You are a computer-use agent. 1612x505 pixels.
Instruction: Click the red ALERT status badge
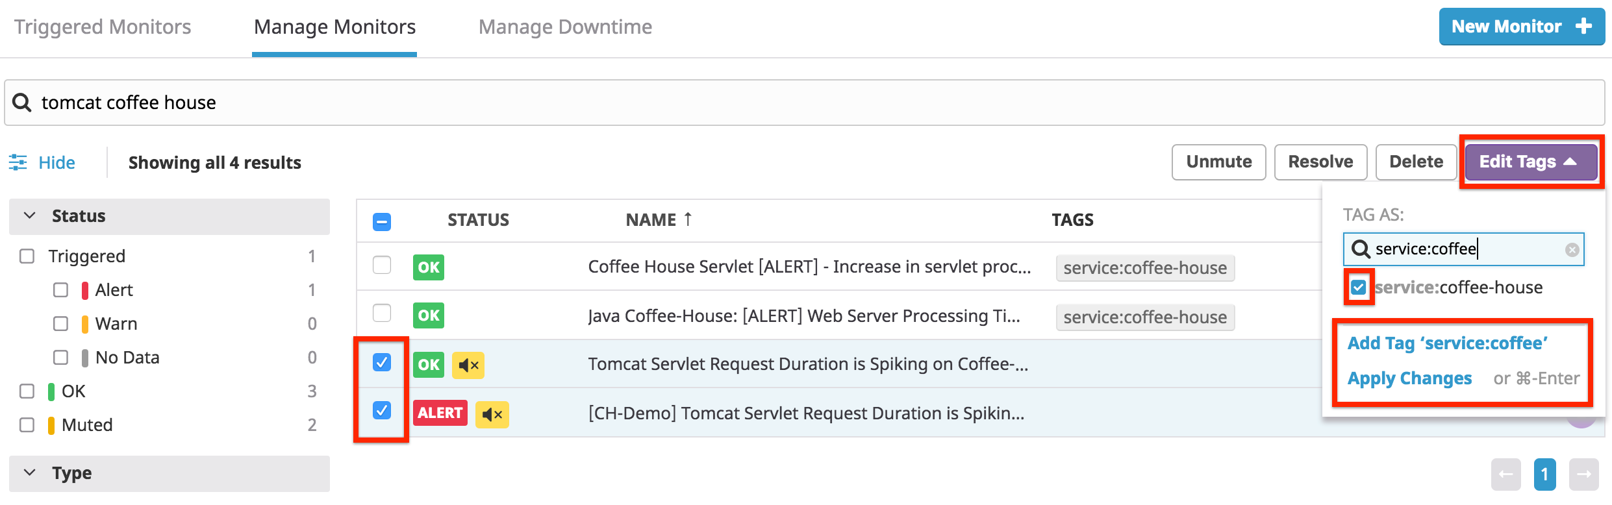440,413
